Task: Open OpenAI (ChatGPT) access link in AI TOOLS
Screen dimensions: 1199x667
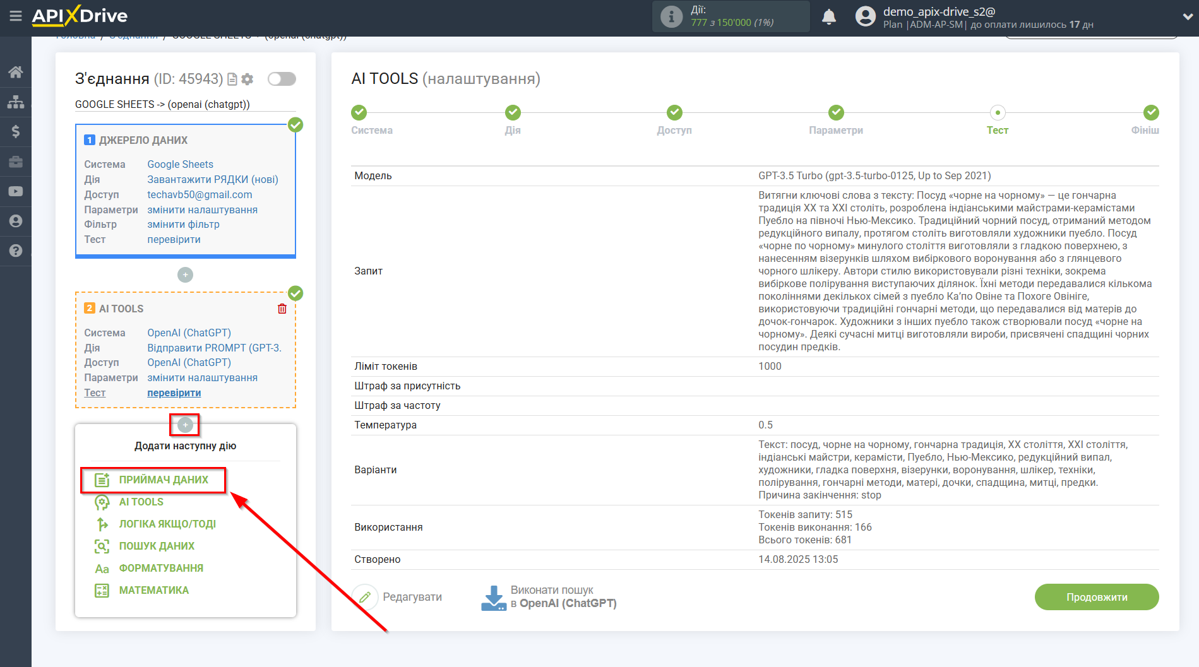Action: pos(189,362)
